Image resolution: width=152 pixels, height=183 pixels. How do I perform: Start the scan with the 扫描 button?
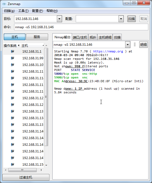pyautogui.click(x=132, y=19)
